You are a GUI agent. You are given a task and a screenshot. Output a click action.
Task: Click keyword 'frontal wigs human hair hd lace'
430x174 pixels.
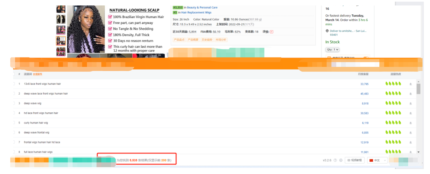click(42, 142)
